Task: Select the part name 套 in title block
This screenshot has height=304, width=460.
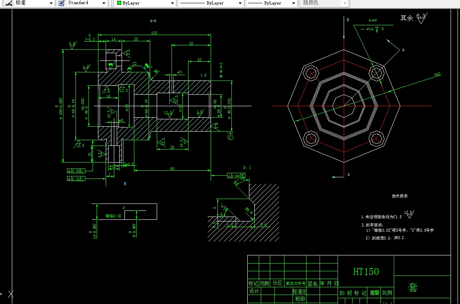Action: (413, 288)
